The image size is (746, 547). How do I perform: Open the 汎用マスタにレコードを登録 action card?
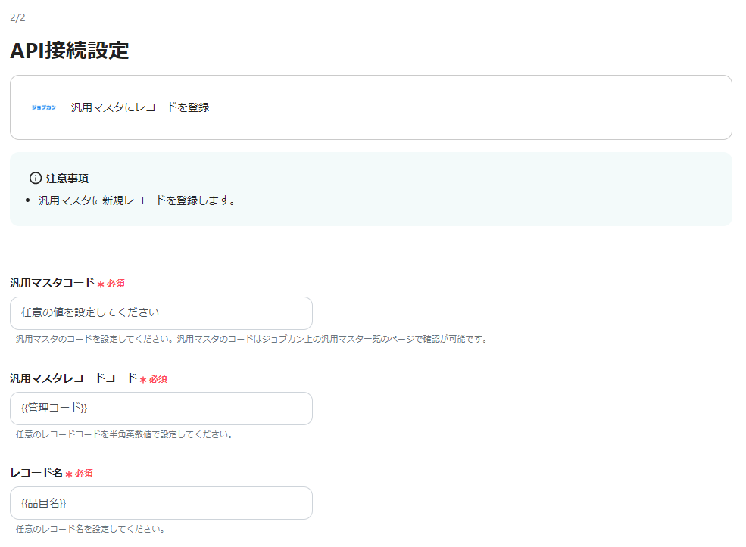370,107
